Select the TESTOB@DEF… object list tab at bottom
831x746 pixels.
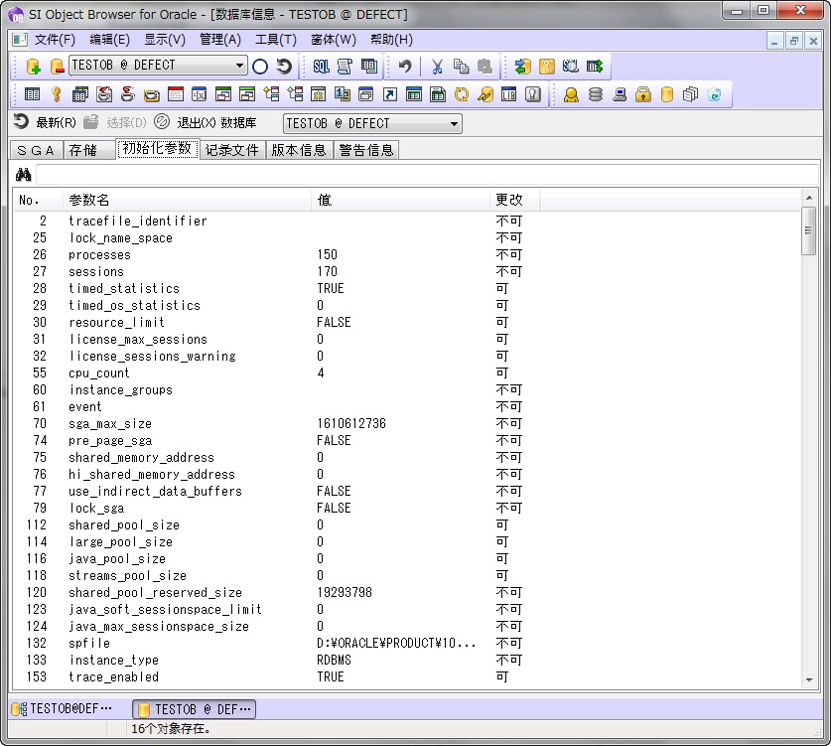62,709
